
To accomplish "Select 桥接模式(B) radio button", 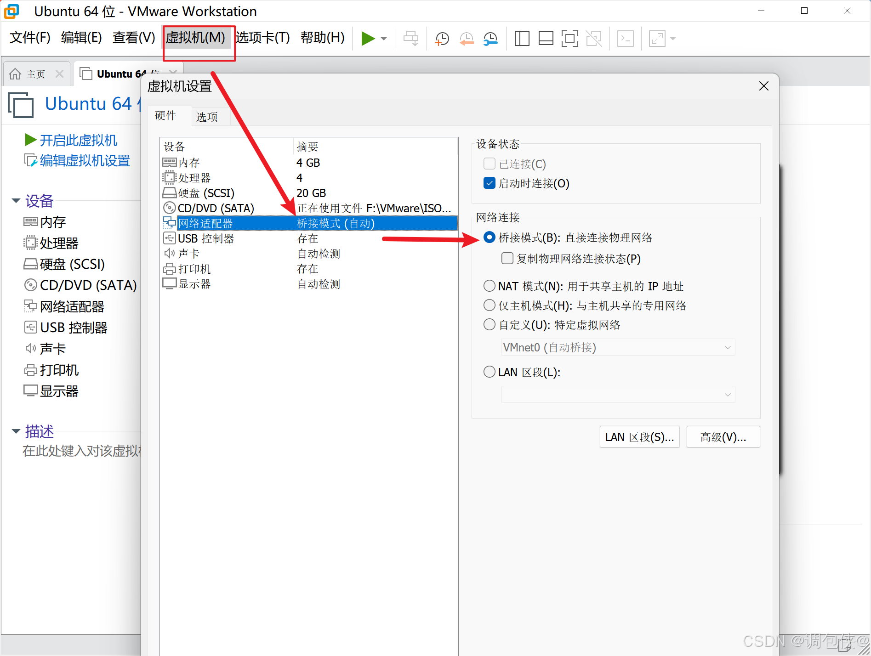I will tap(490, 238).
